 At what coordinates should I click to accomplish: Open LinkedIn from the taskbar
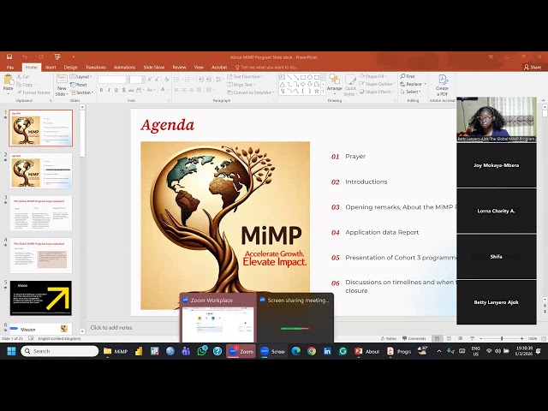(327, 351)
